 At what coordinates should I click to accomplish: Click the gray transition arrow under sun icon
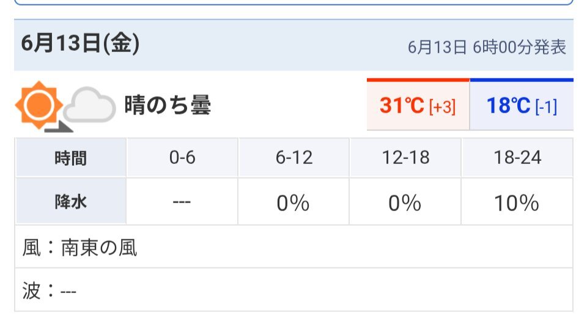(59, 127)
